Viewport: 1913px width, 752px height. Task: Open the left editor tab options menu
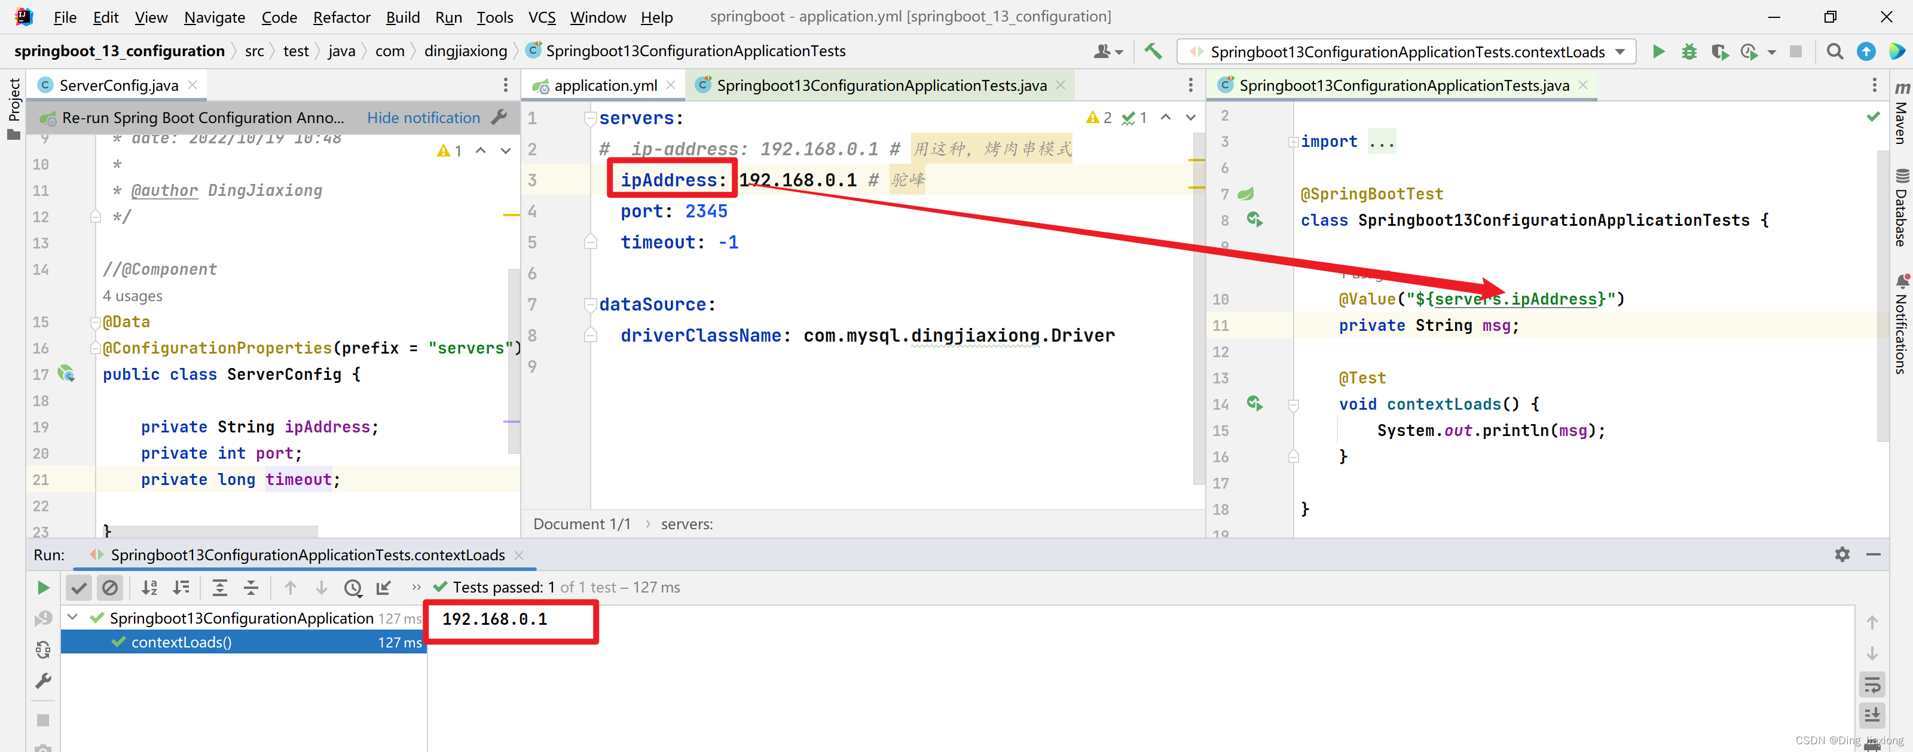pos(506,85)
